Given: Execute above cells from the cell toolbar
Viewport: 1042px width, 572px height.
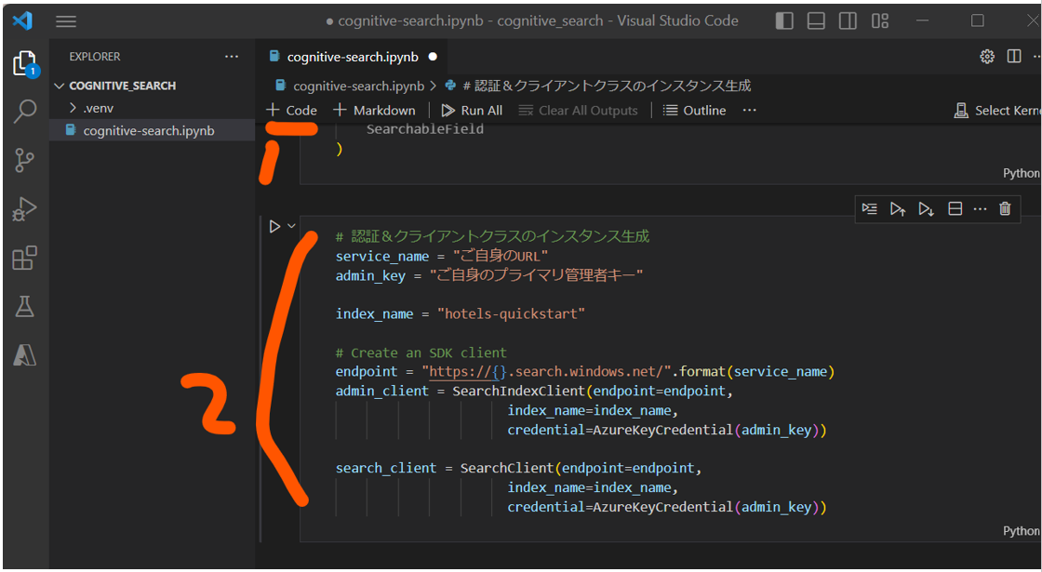Looking at the screenshot, I should tap(898, 208).
